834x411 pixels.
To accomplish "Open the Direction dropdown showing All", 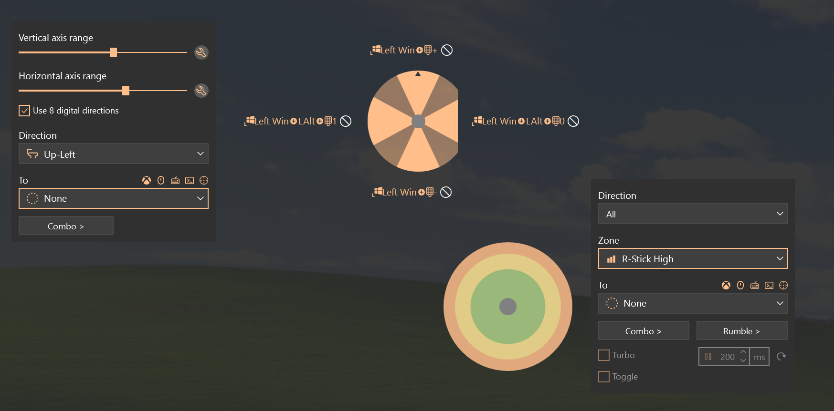I will (x=693, y=214).
